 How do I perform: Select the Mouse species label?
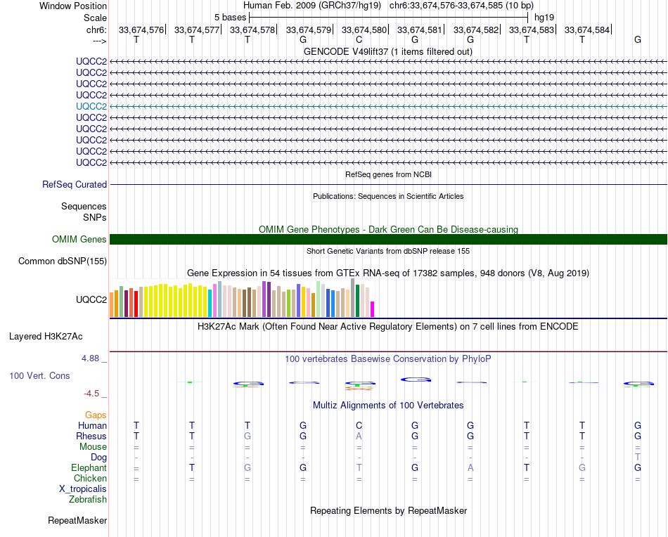pos(93,447)
